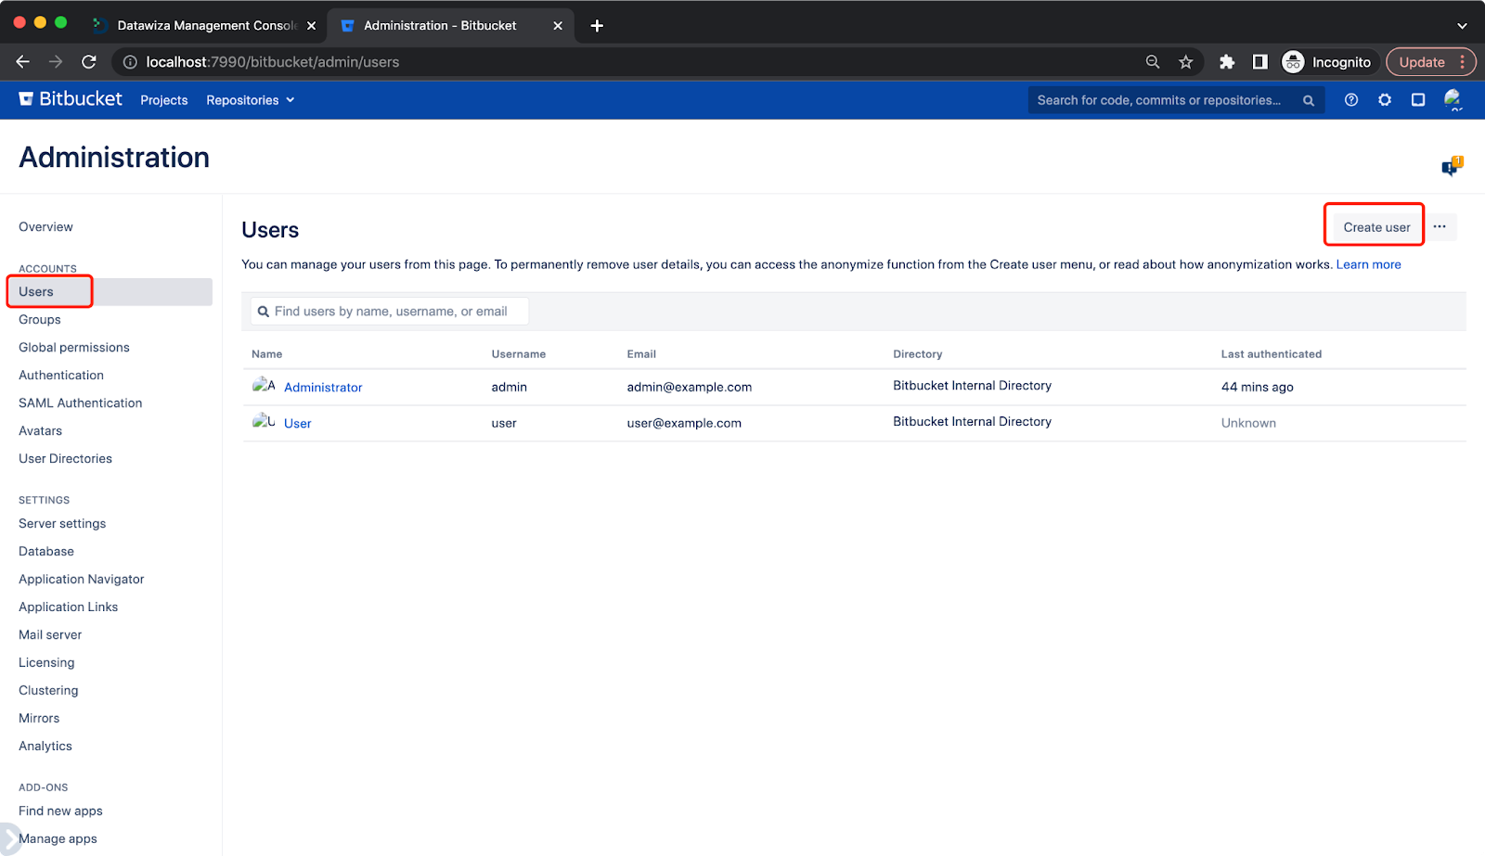This screenshot has height=856, width=1485.
Task: Open the User account link
Action: click(298, 424)
